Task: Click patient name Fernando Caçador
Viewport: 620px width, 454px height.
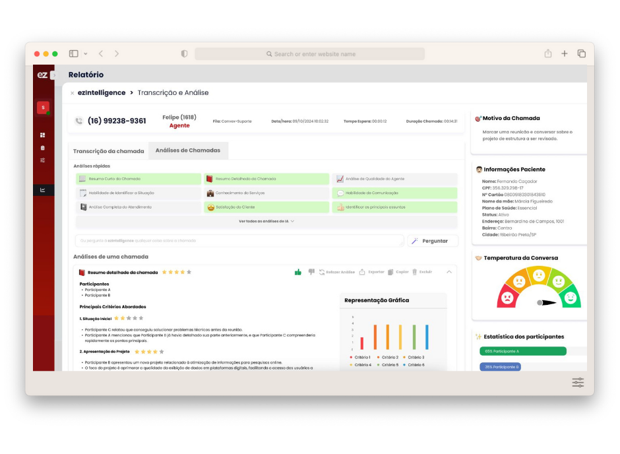Action: click(517, 181)
